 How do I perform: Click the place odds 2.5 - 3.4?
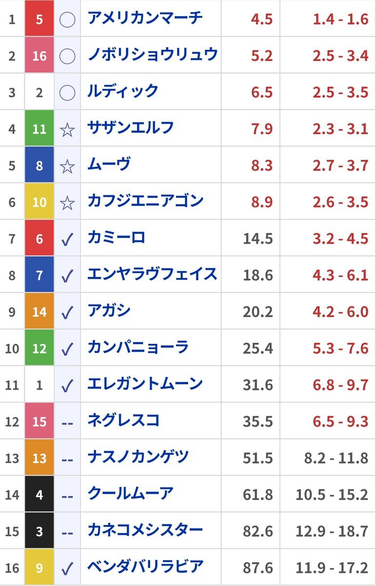point(340,56)
